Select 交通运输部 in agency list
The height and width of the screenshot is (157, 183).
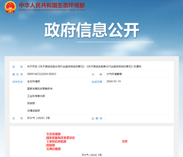[34, 111]
